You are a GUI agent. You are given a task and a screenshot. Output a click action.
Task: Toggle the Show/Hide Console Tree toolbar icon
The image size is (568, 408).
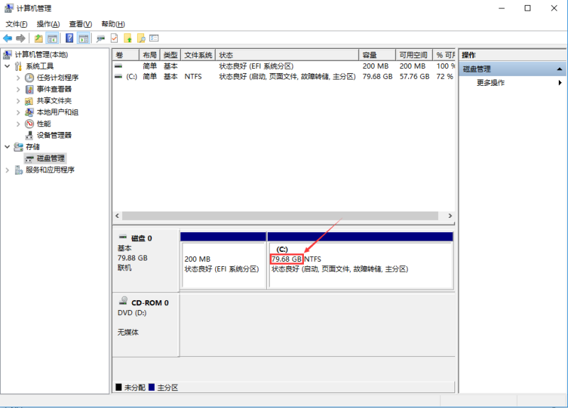tap(52, 38)
